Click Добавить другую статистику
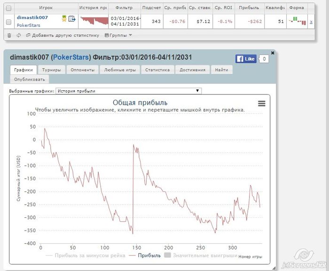 click(x=63, y=35)
